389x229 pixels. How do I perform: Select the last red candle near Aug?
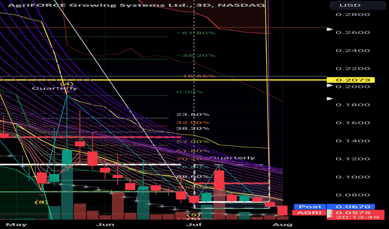click(x=282, y=210)
